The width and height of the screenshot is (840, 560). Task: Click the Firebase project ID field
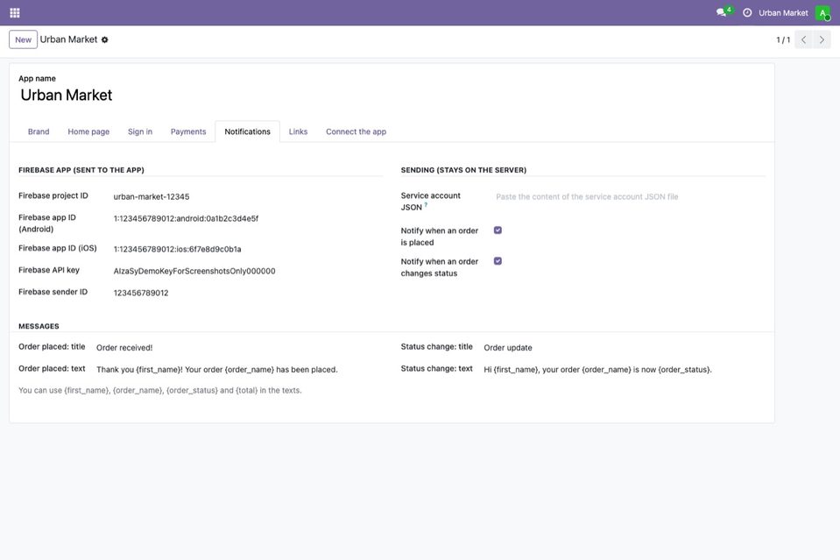[248, 196]
